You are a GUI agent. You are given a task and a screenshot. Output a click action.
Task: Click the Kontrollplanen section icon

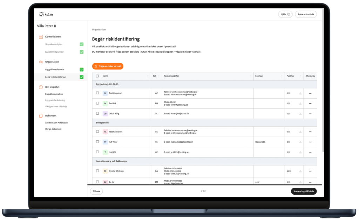41,36
